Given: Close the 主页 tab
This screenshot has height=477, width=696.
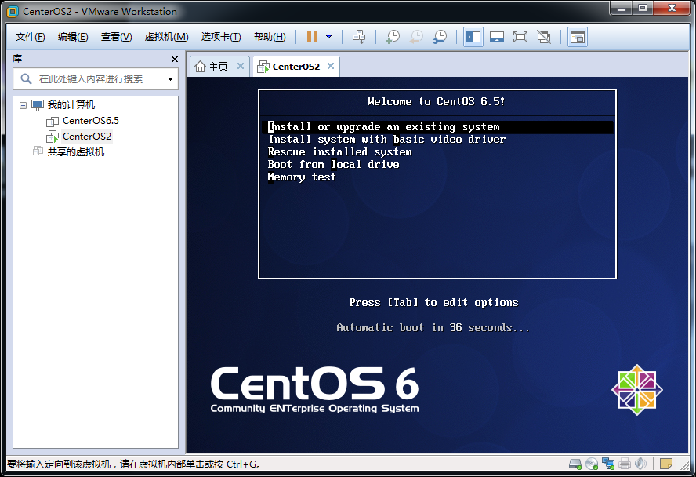Looking at the screenshot, I should pos(241,66).
